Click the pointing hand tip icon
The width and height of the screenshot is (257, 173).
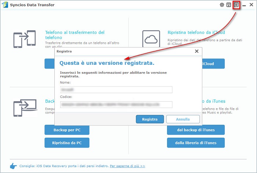[13, 166]
